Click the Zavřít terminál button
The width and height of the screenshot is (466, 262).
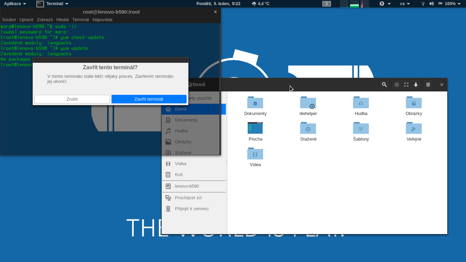click(x=149, y=99)
